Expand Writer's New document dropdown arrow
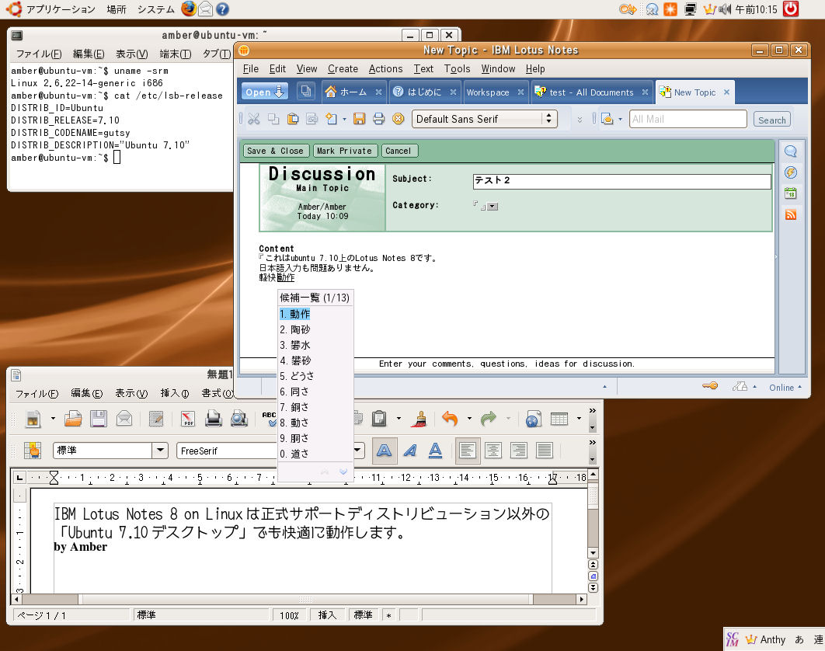 [x=53, y=419]
